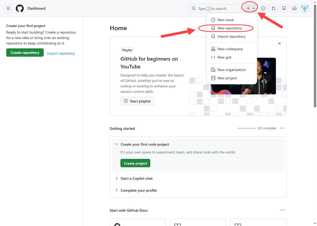The height and width of the screenshot is (226, 317).
Task: Click the Dashboard title in the header
Action: point(36,8)
